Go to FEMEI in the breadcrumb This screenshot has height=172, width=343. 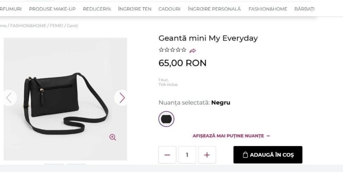coord(56,26)
